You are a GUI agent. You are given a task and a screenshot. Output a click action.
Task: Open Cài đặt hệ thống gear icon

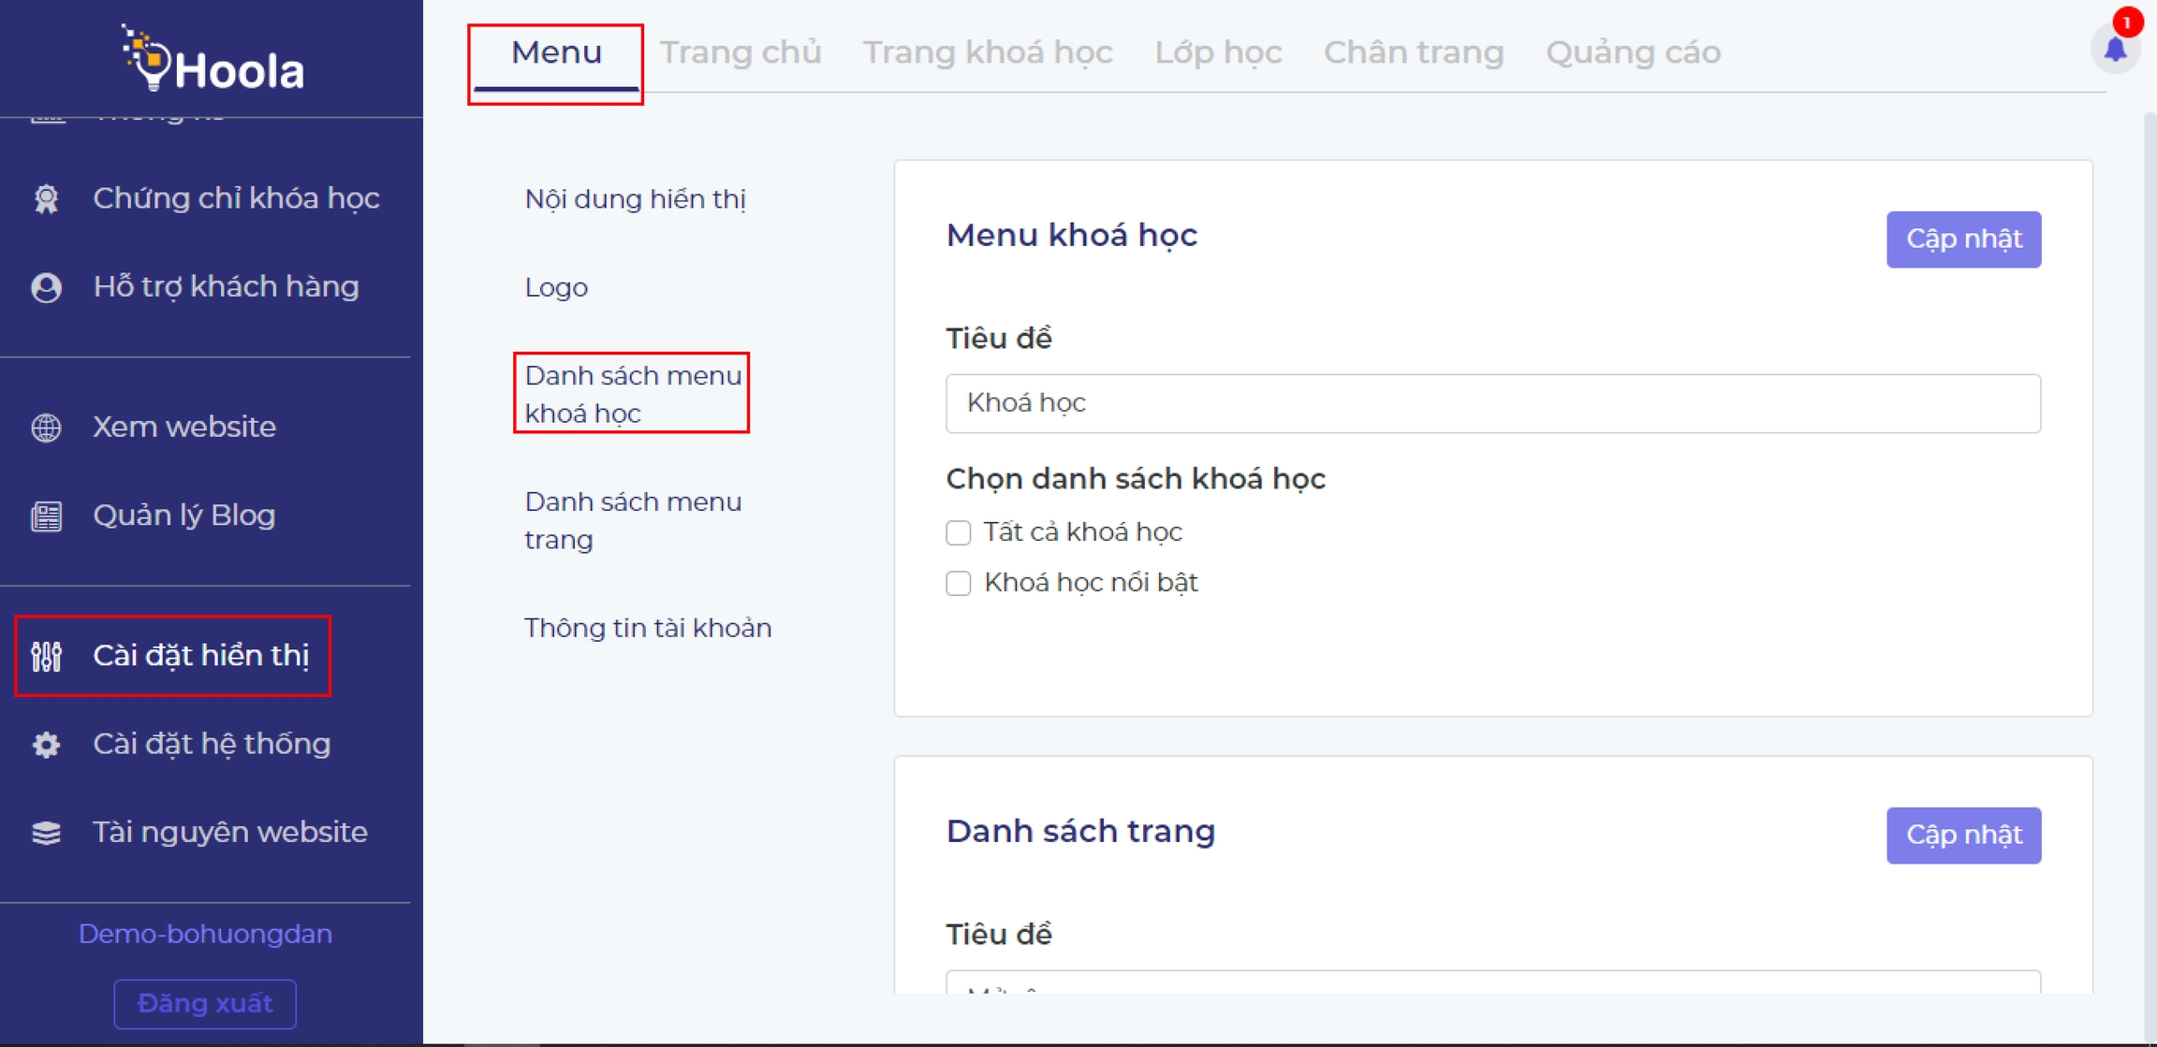[46, 745]
